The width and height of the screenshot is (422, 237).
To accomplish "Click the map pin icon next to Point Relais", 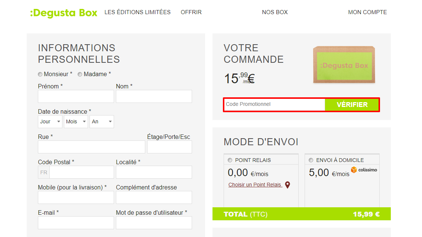I will coord(288,185).
